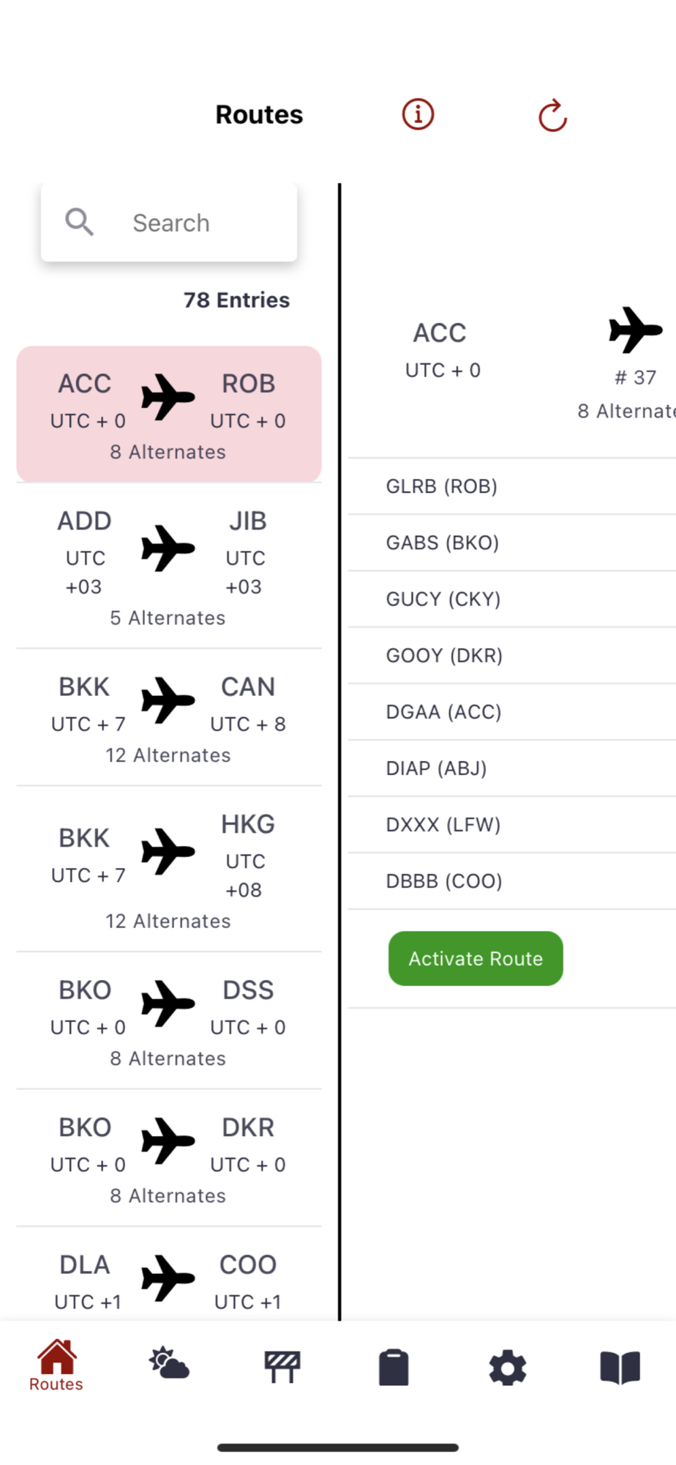This screenshot has height=1465, width=676.
Task: Choose the BKK to CAN route
Action: pos(169,718)
